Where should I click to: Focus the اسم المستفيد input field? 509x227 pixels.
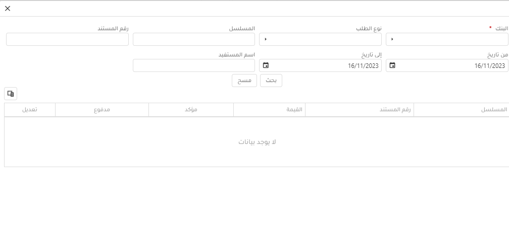coord(194,65)
